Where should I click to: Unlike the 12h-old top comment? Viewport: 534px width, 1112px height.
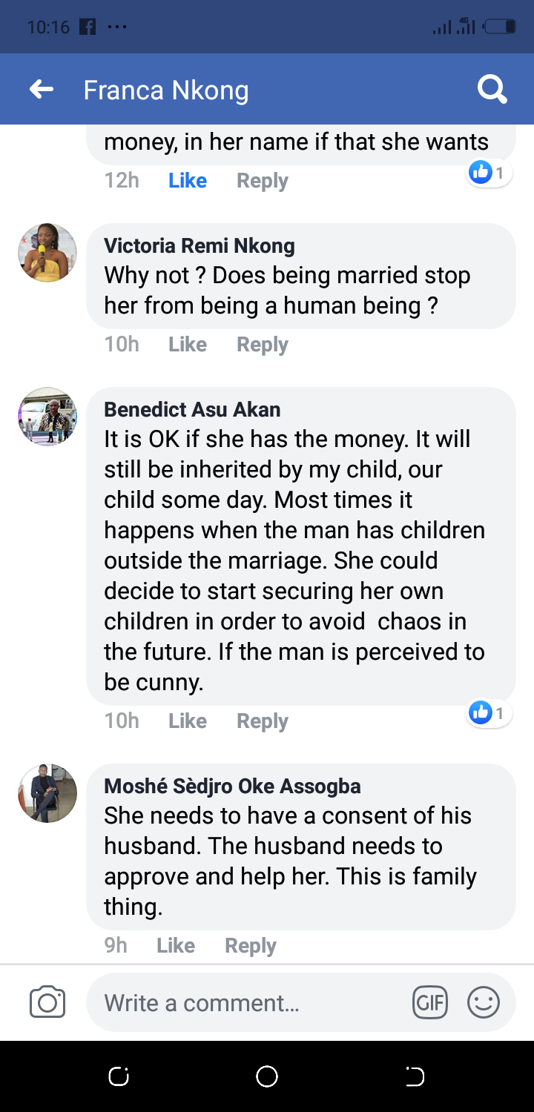(187, 181)
